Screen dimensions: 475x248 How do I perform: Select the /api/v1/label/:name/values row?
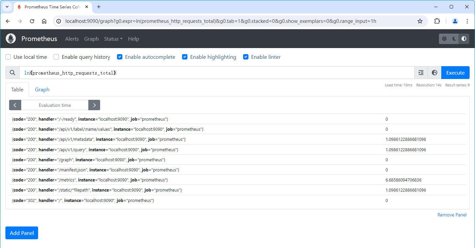coord(237,129)
